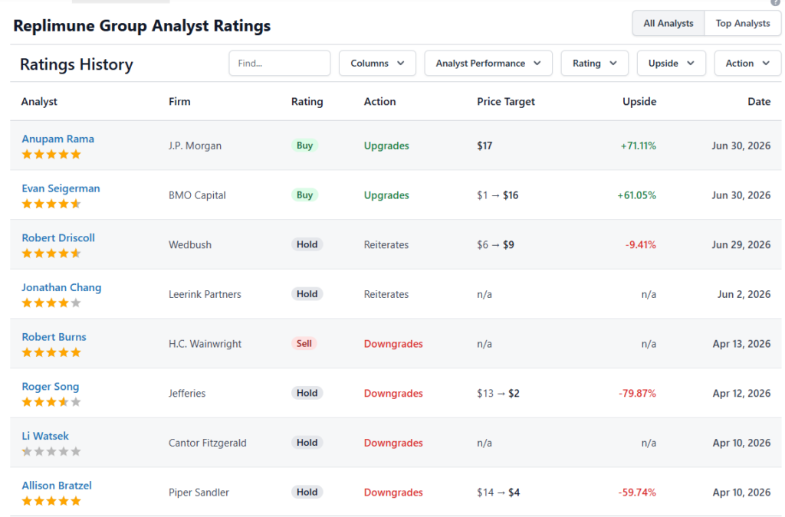Open the Rating filter dropdown

point(595,63)
